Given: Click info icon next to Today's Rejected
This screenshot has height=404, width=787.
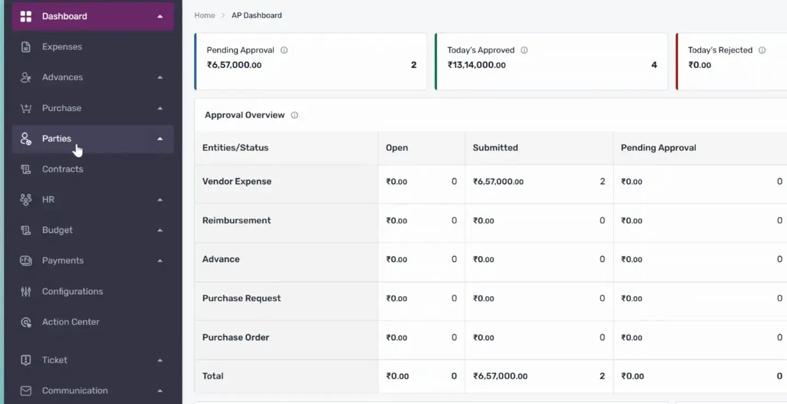Looking at the screenshot, I should pyautogui.click(x=762, y=50).
